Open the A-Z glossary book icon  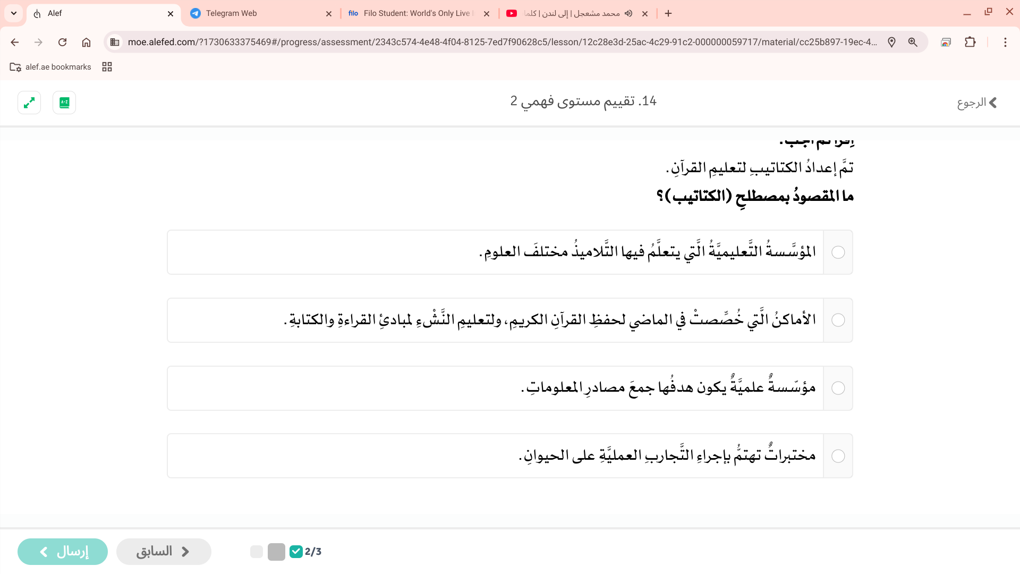[x=64, y=103]
